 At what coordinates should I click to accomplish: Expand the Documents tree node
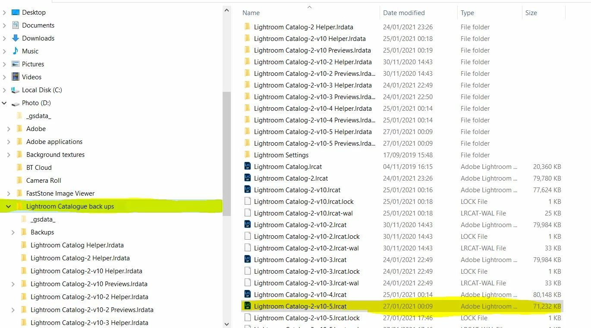coord(4,25)
